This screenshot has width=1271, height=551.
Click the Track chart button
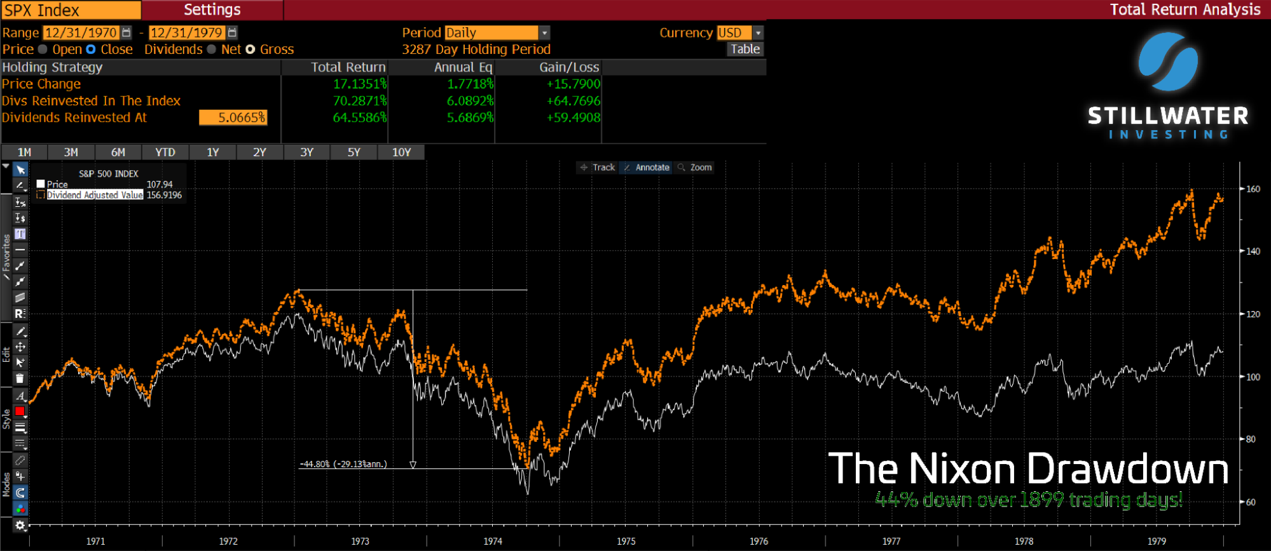coord(598,168)
